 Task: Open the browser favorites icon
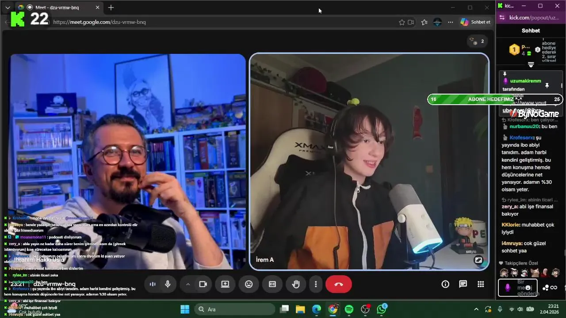tap(424, 22)
